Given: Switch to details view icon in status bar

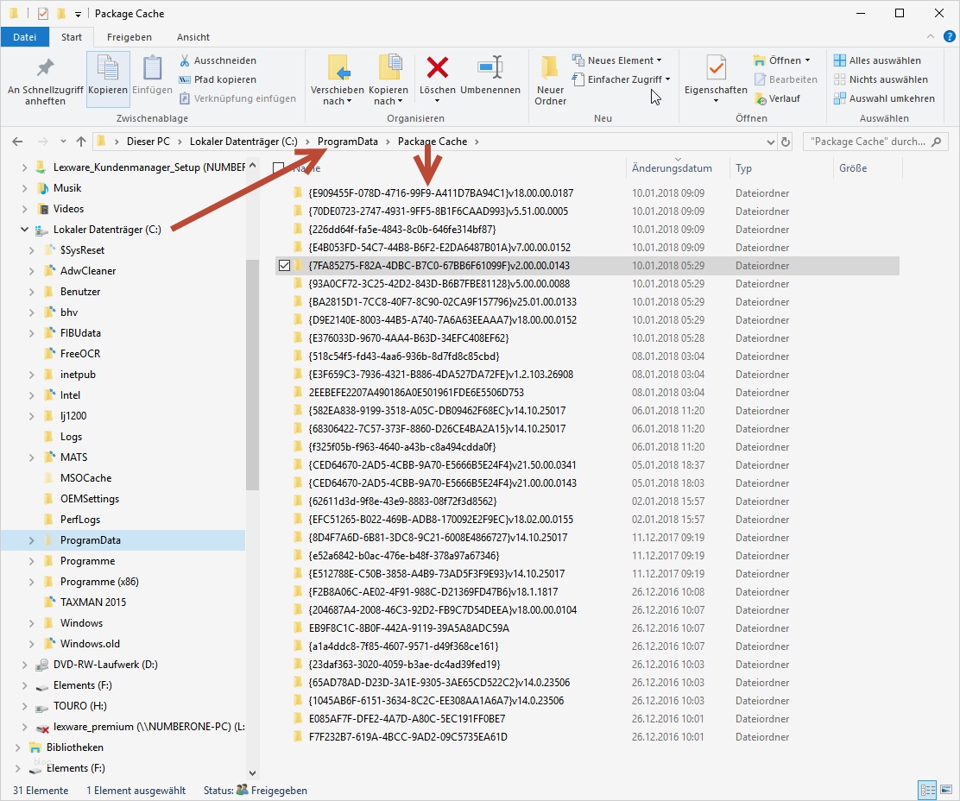Looking at the screenshot, I should (927, 790).
